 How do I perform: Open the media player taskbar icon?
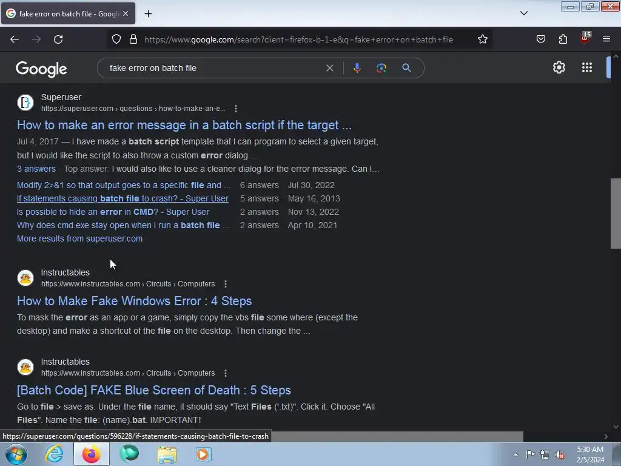pyautogui.click(x=204, y=454)
